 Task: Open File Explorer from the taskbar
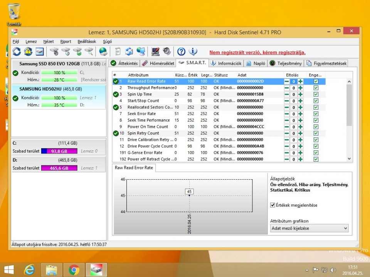click(51, 270)
